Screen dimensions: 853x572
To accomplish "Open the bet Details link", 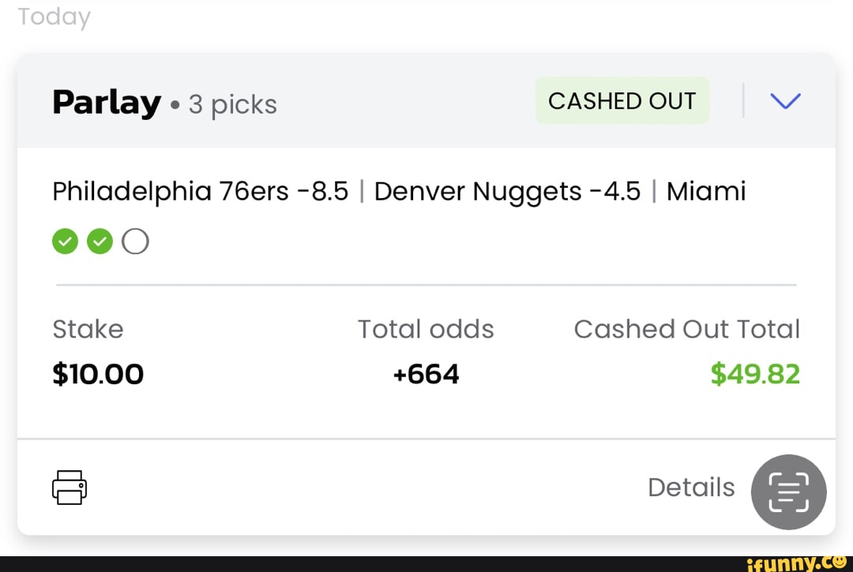I will point(691,488).
